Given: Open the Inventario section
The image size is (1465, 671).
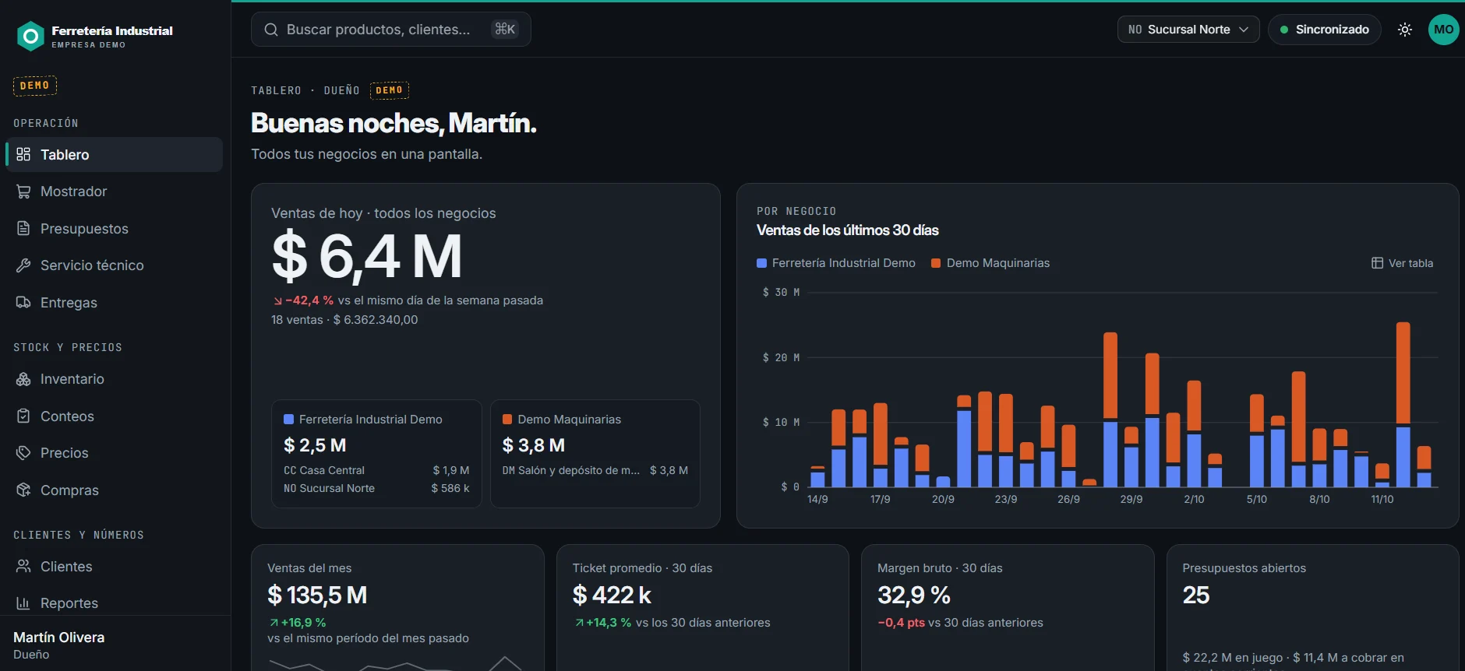Looking at the screenshot, I should click(x=114, y=379).
